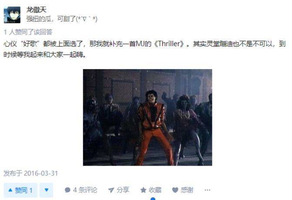Open the three-dot more options menu
Image resolution: width=292 pixels, height=200 pixels.
pyautogui.click(x=208, y=190)
